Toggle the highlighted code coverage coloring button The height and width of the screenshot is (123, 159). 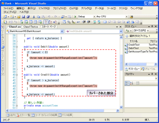pos(46,22)
